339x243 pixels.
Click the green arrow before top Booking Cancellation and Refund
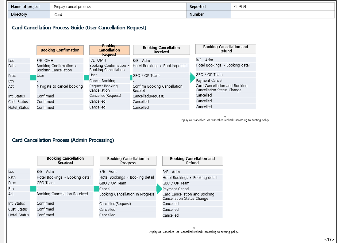point(192,78)
